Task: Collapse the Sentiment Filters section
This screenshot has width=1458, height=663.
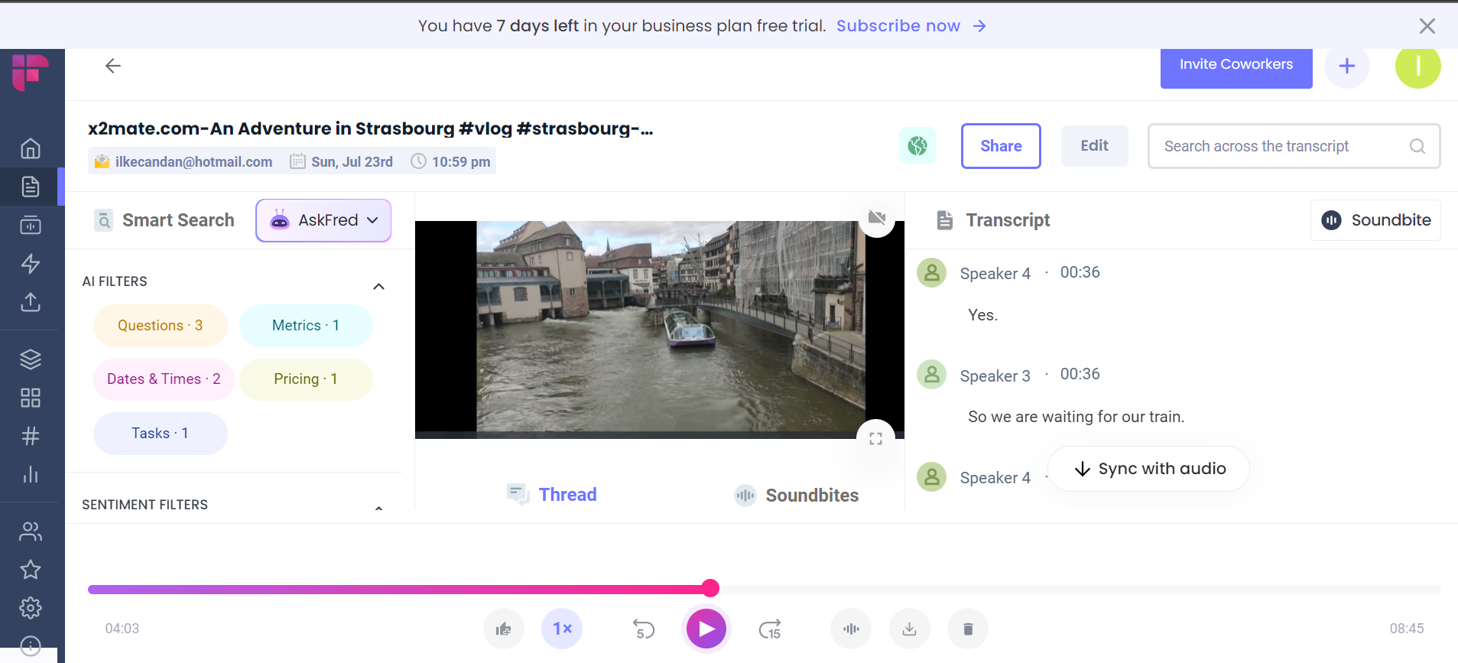Action: [378, 508]
